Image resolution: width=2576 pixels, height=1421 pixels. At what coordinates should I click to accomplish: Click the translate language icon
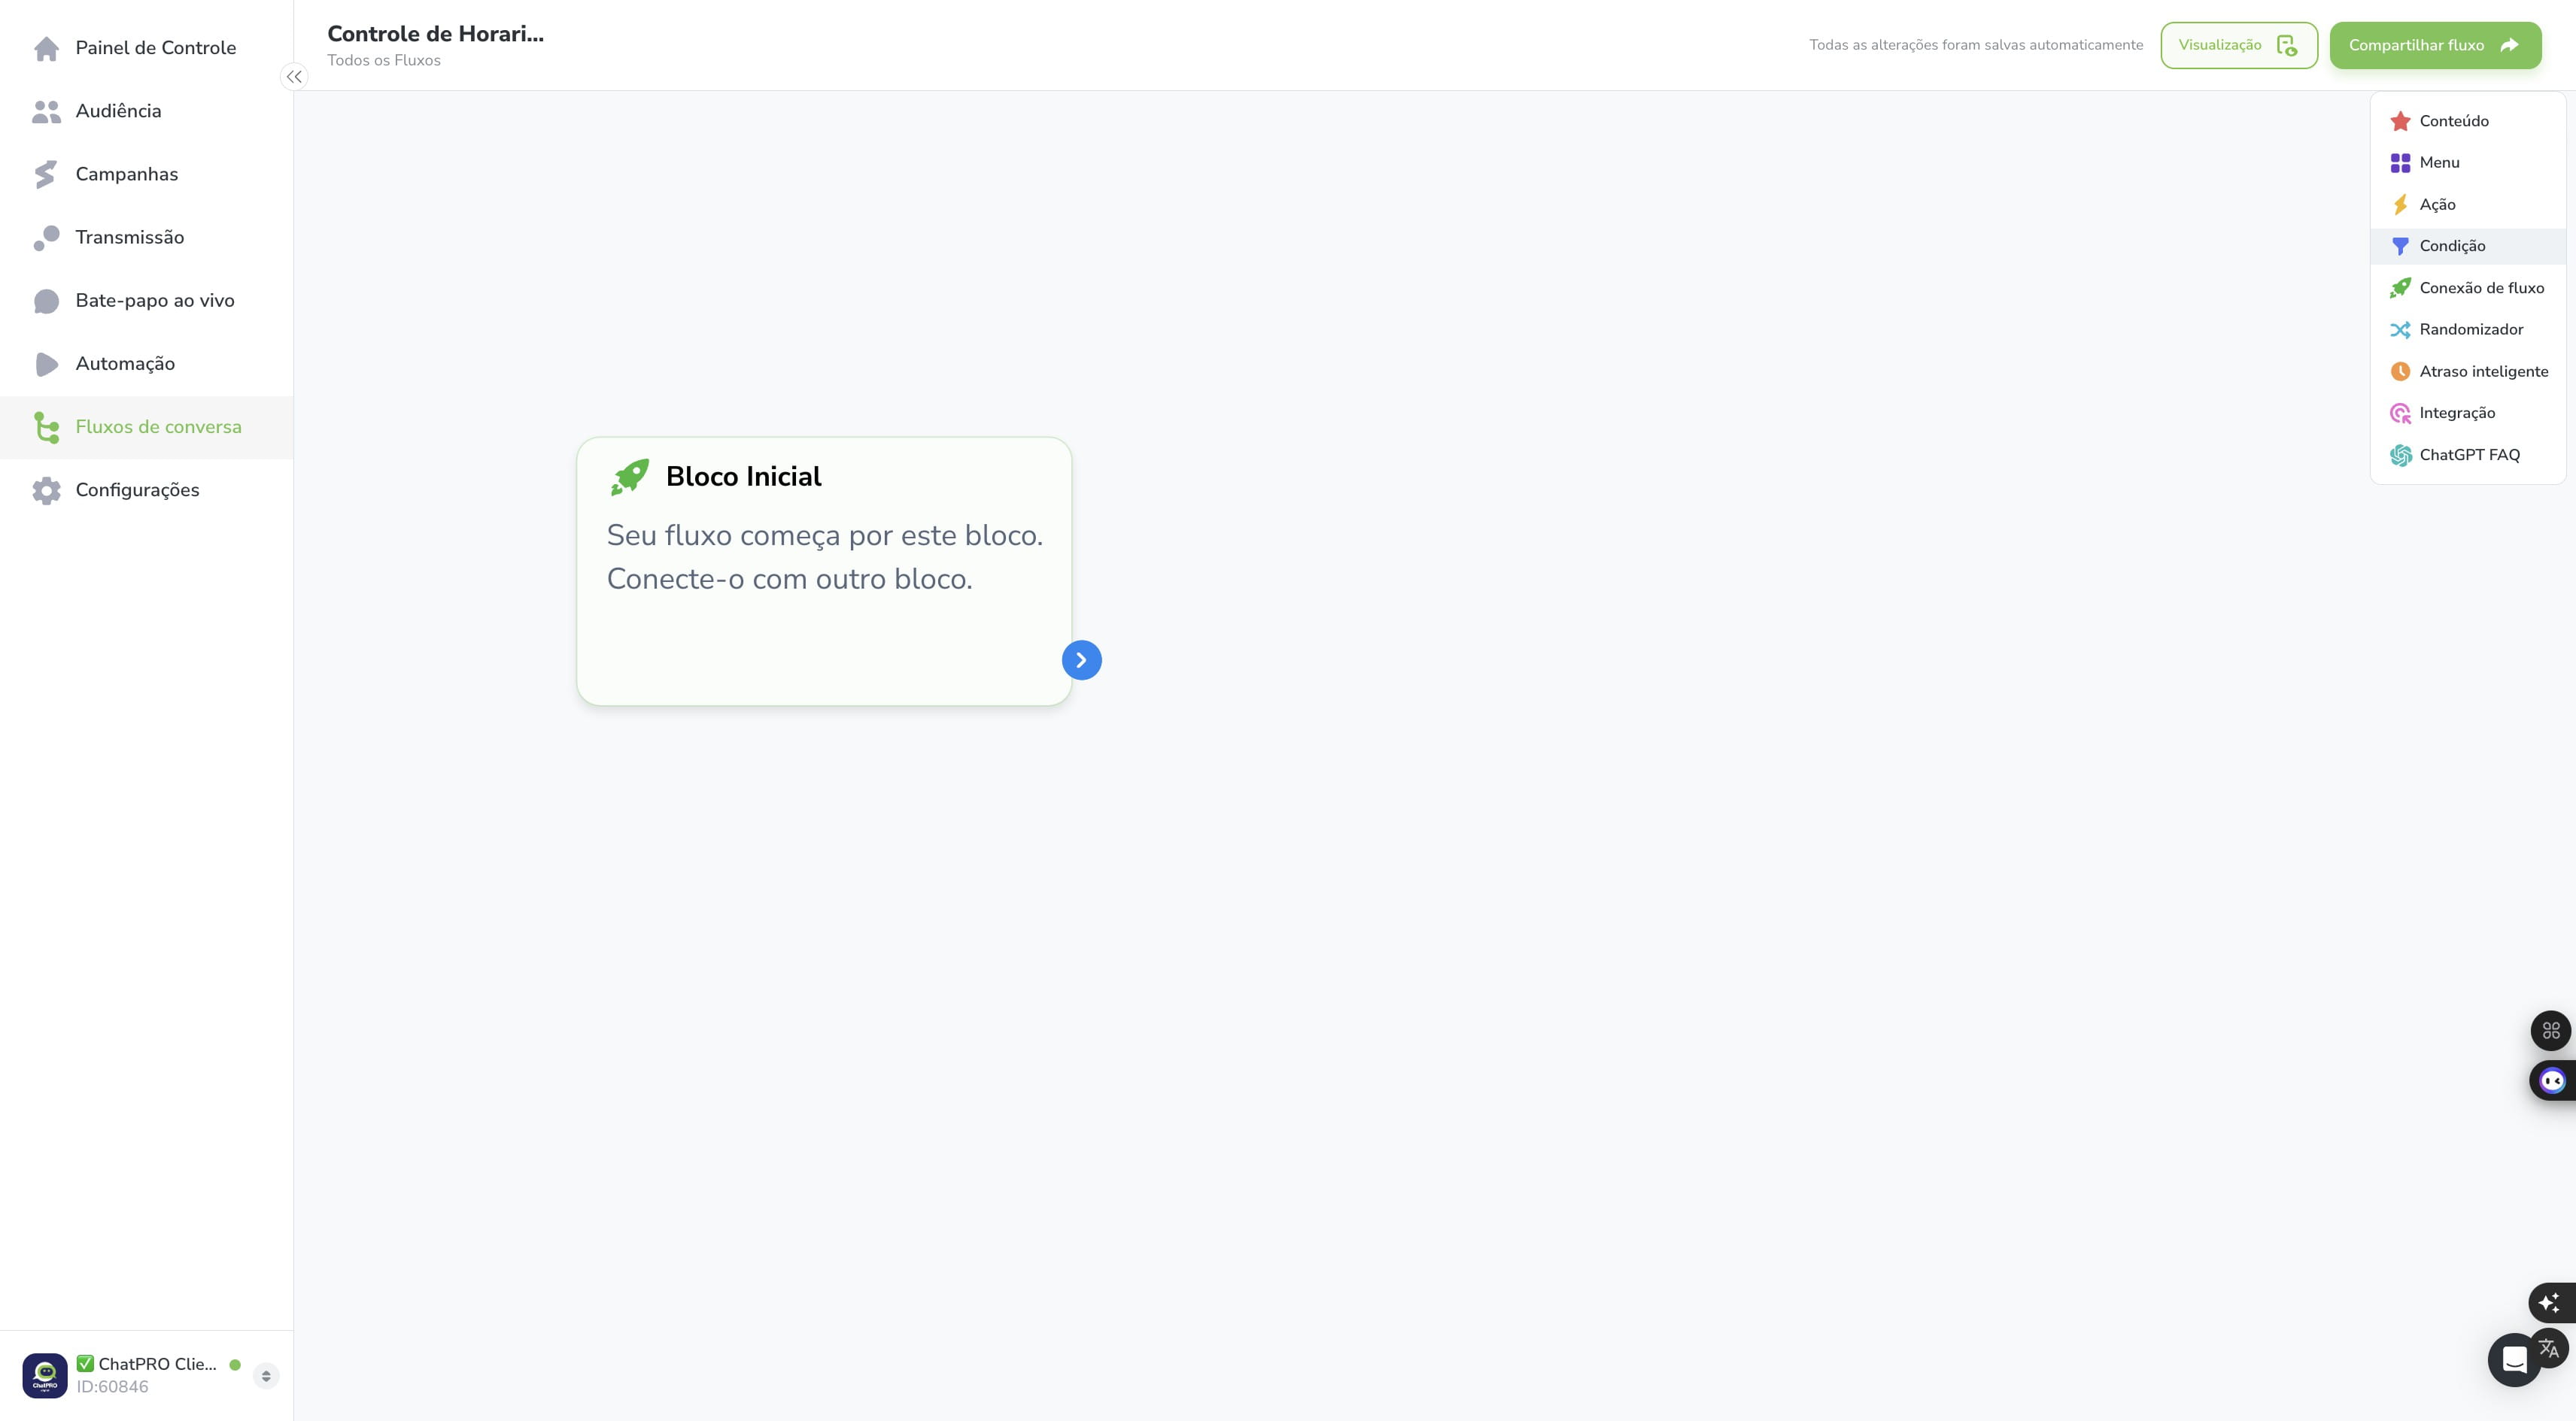(2549, 1348)
